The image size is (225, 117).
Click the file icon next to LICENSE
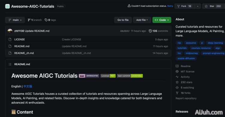(10, 39)
